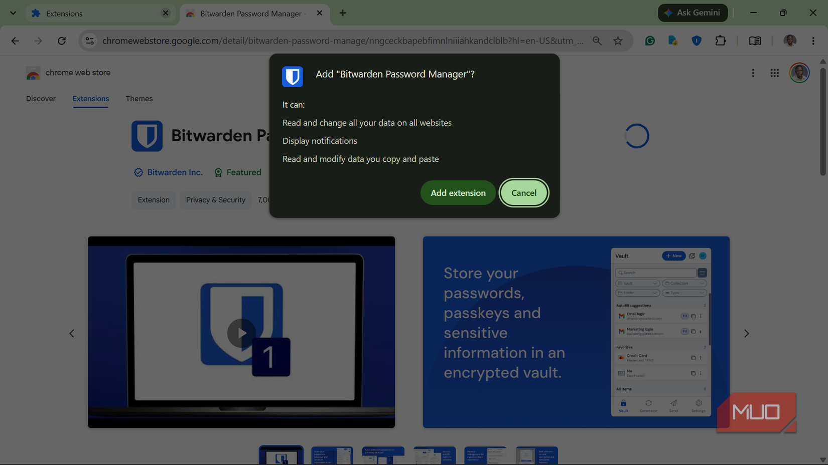
Task: Open the Discover tab
Action: (41, 99)
